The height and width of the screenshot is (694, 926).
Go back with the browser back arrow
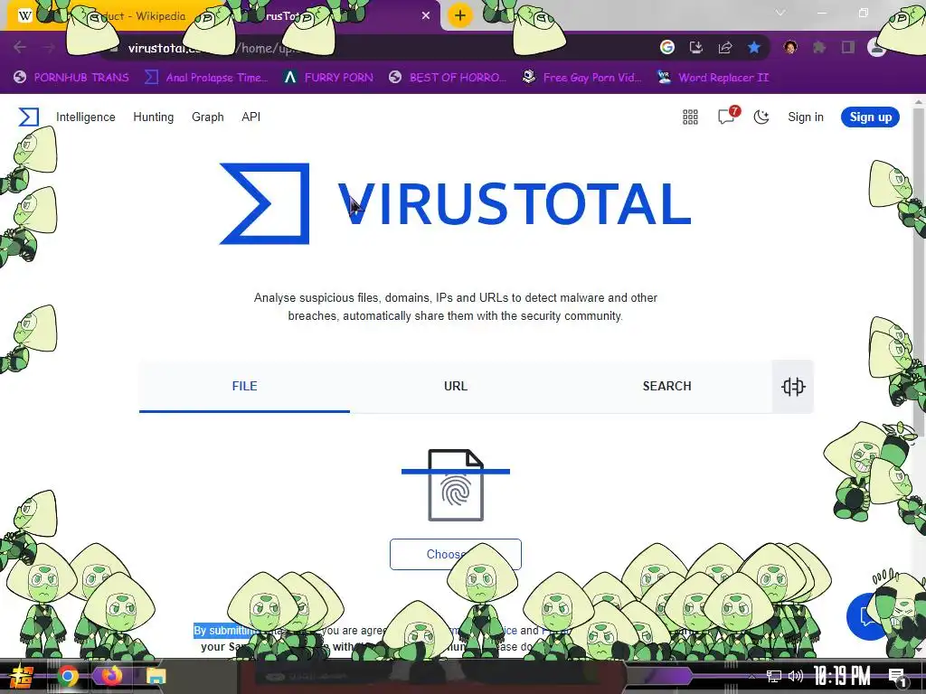click(20, 47)
